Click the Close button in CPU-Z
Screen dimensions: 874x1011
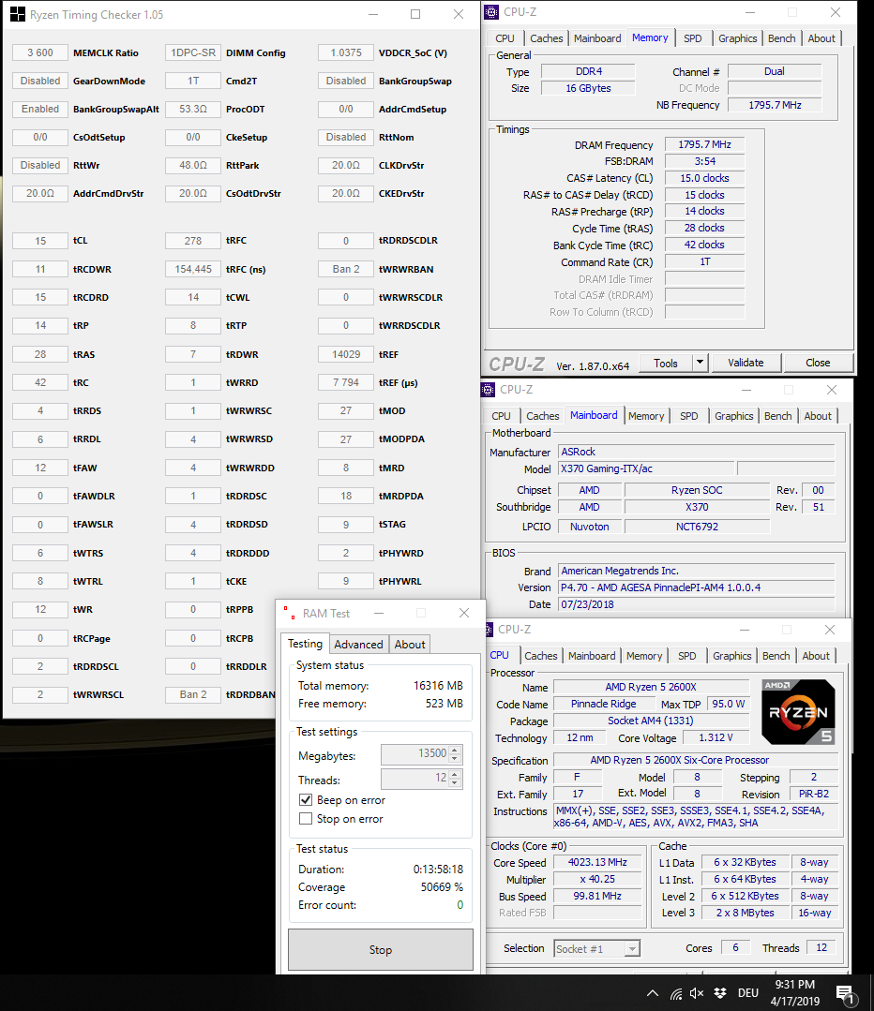point(818,363)
